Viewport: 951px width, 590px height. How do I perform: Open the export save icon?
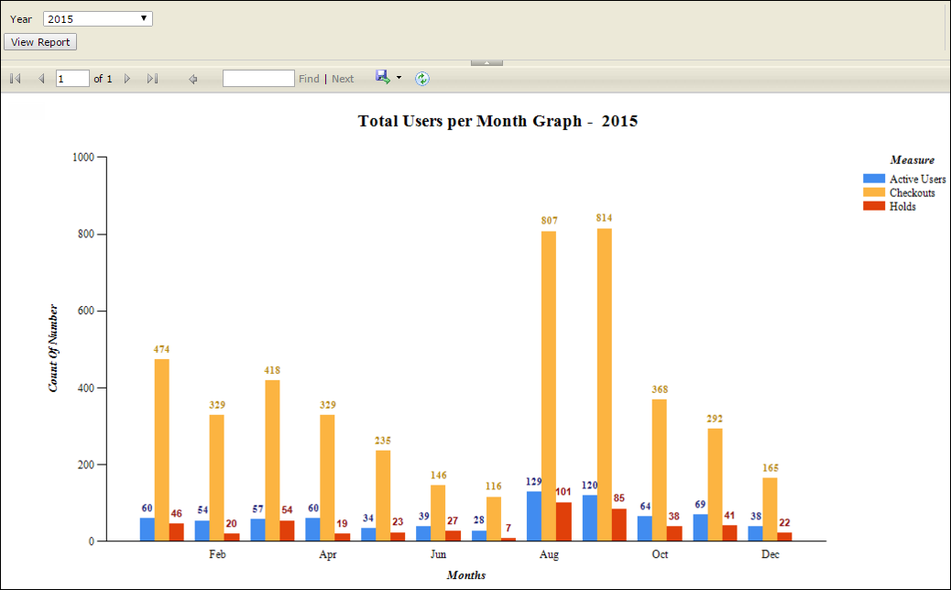(381, 78)
